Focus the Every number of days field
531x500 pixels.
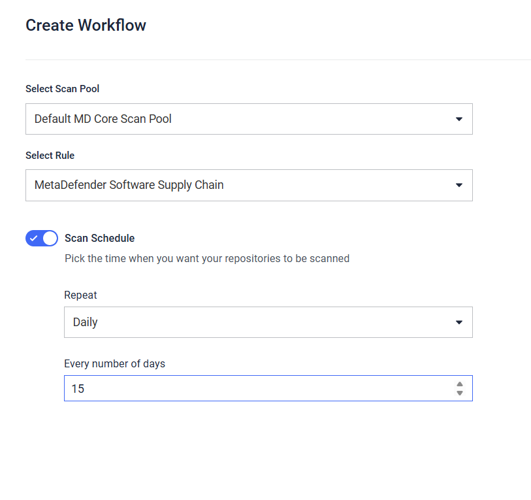click(x=268, y=388)
